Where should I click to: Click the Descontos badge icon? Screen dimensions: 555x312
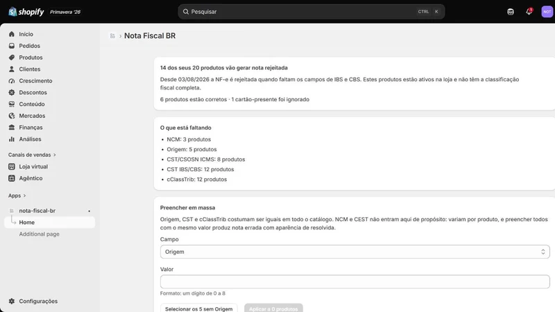tap(12, 92)
